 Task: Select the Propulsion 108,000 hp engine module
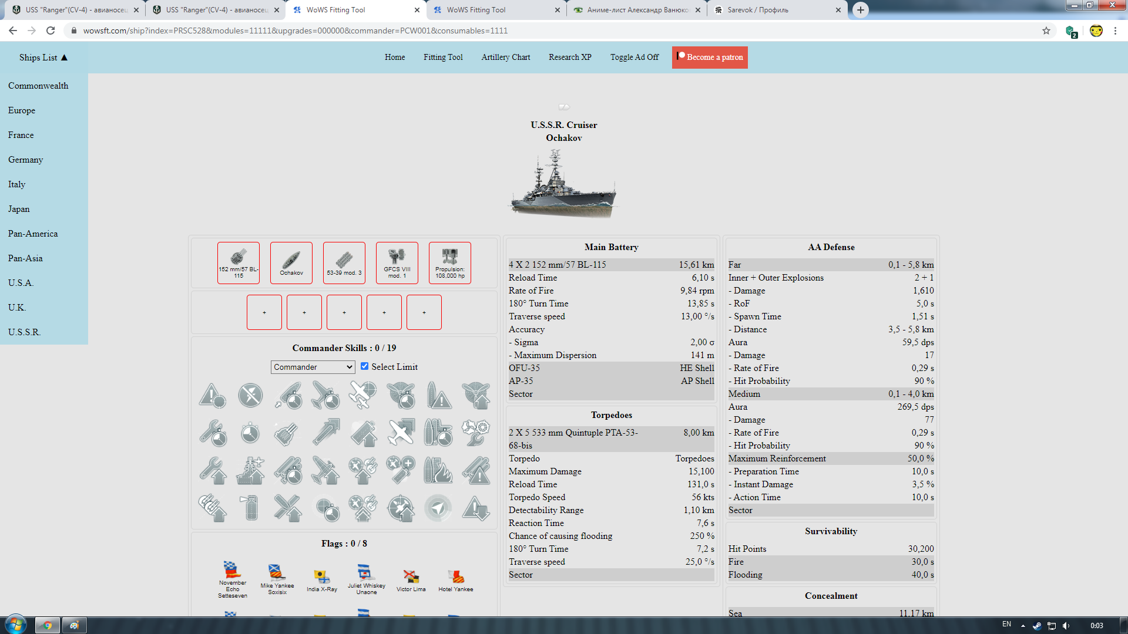450,262
